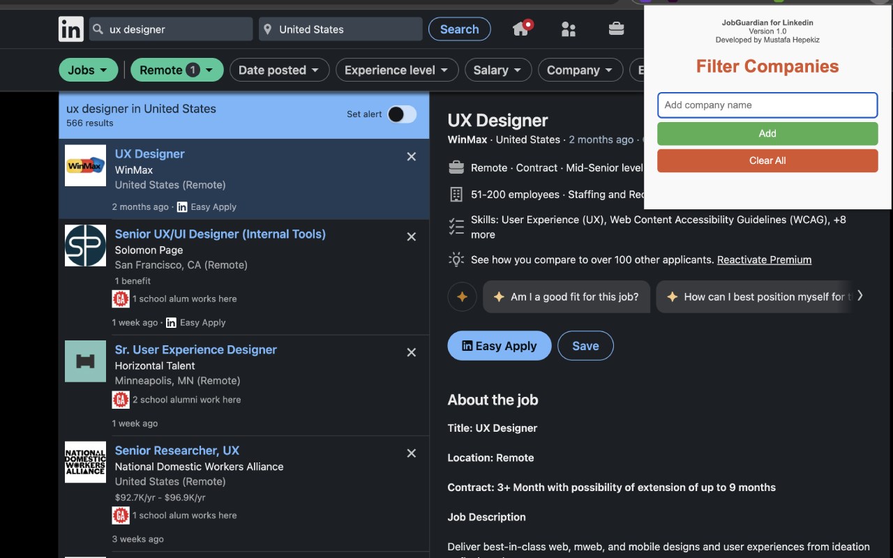Open the Date posted dropdown

pyautogui.click(x=279, y=70)
